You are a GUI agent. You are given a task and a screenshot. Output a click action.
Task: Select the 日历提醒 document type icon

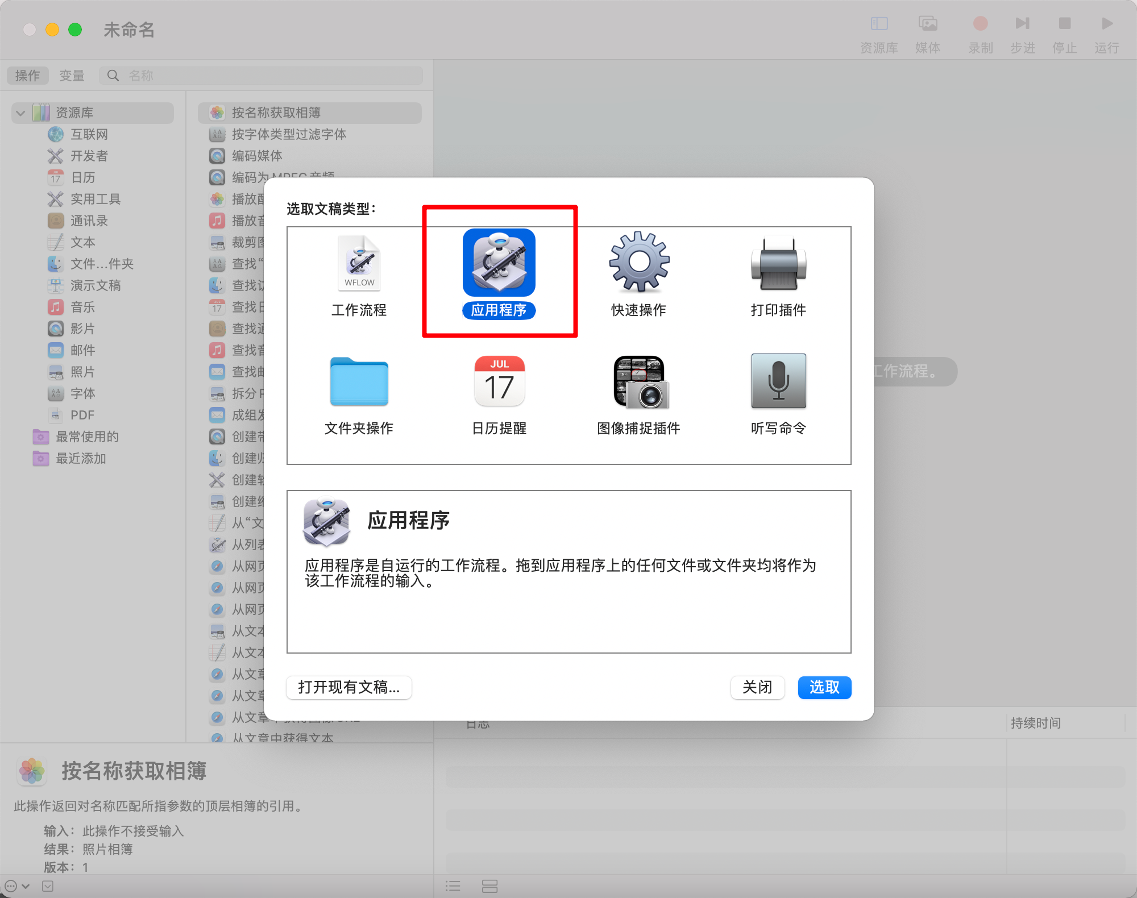coord(499,382)
